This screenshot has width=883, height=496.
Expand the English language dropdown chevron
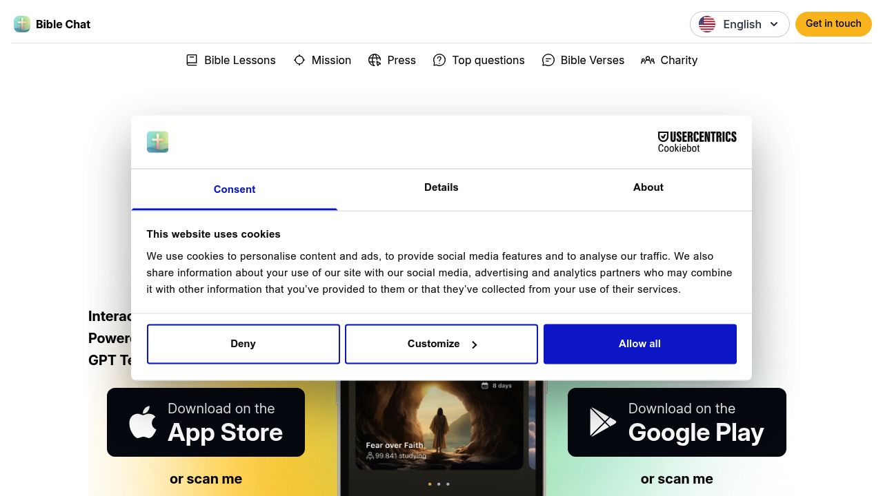774,24
